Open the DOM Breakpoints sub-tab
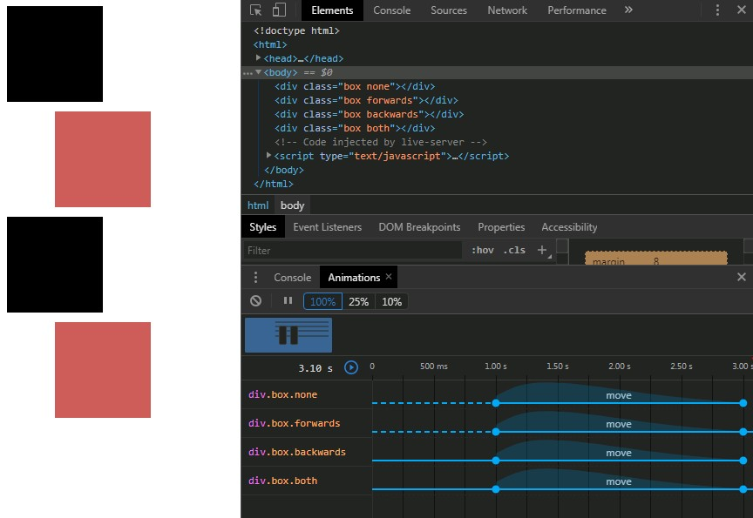The height and width of the screenshot is (518, 753). coord(419,227)
